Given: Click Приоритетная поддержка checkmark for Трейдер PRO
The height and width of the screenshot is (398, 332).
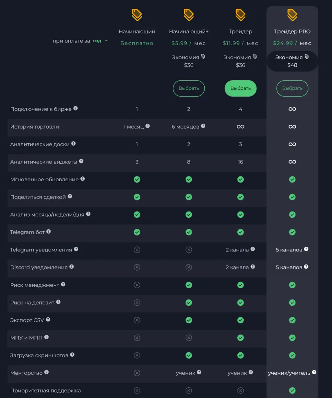Looking at the screenshot, I should pos(292,391).
